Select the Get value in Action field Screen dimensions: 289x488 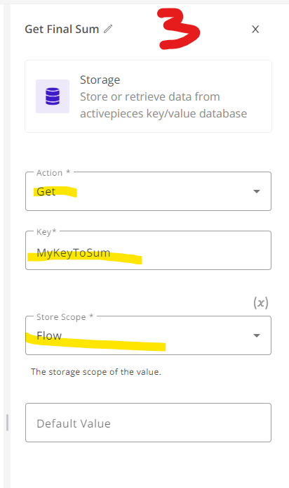[46, 191]
